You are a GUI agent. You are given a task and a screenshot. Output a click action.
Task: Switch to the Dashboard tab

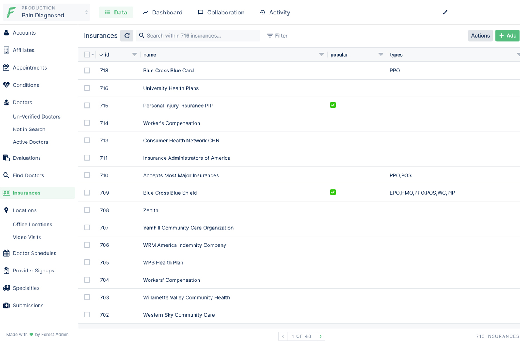(163, 12)
